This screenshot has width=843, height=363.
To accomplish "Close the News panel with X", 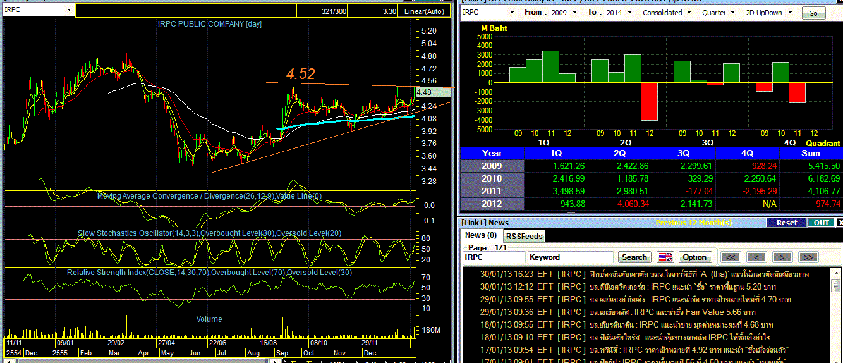I will click(839, 223).
